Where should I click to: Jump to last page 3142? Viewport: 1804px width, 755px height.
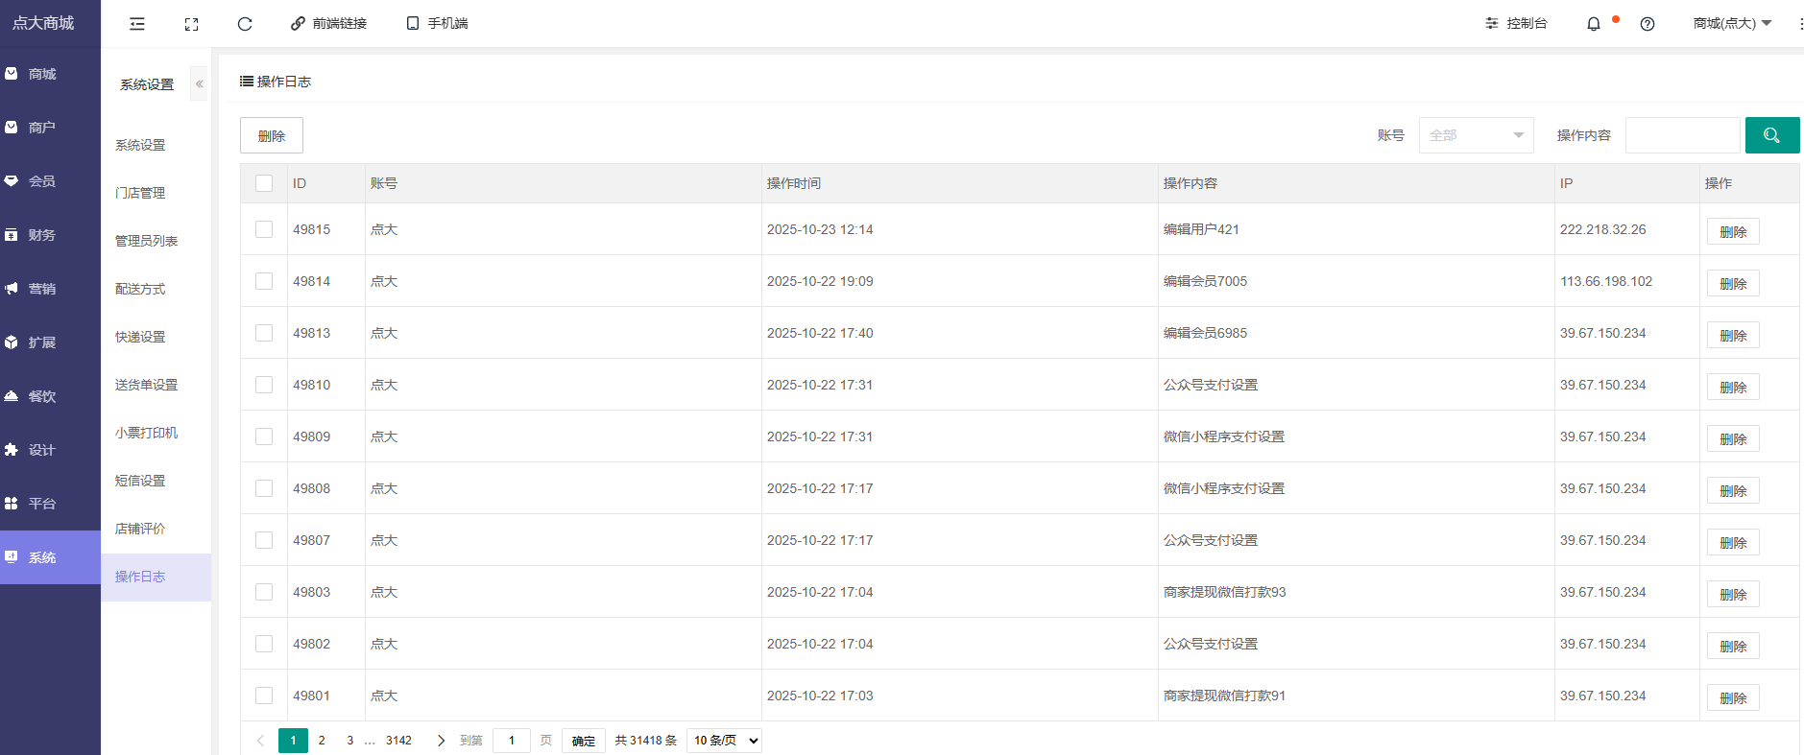[x=398, y=741]
